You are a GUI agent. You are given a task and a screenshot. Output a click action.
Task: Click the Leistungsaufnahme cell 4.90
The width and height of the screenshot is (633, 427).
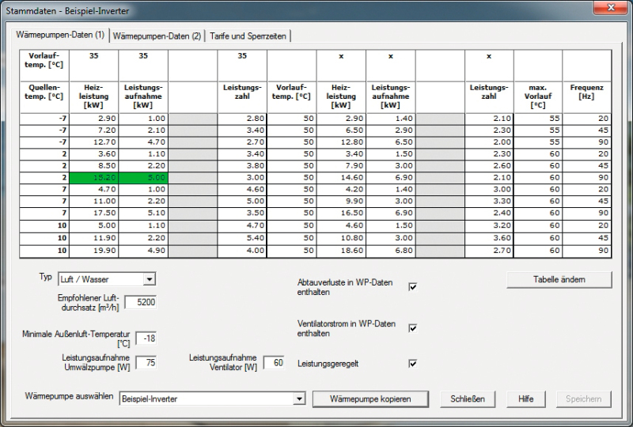(x=143, y=251)
